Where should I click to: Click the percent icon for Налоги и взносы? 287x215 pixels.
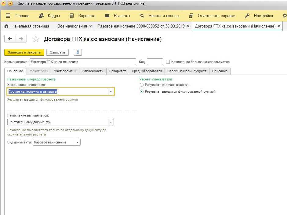coord(142,16)
